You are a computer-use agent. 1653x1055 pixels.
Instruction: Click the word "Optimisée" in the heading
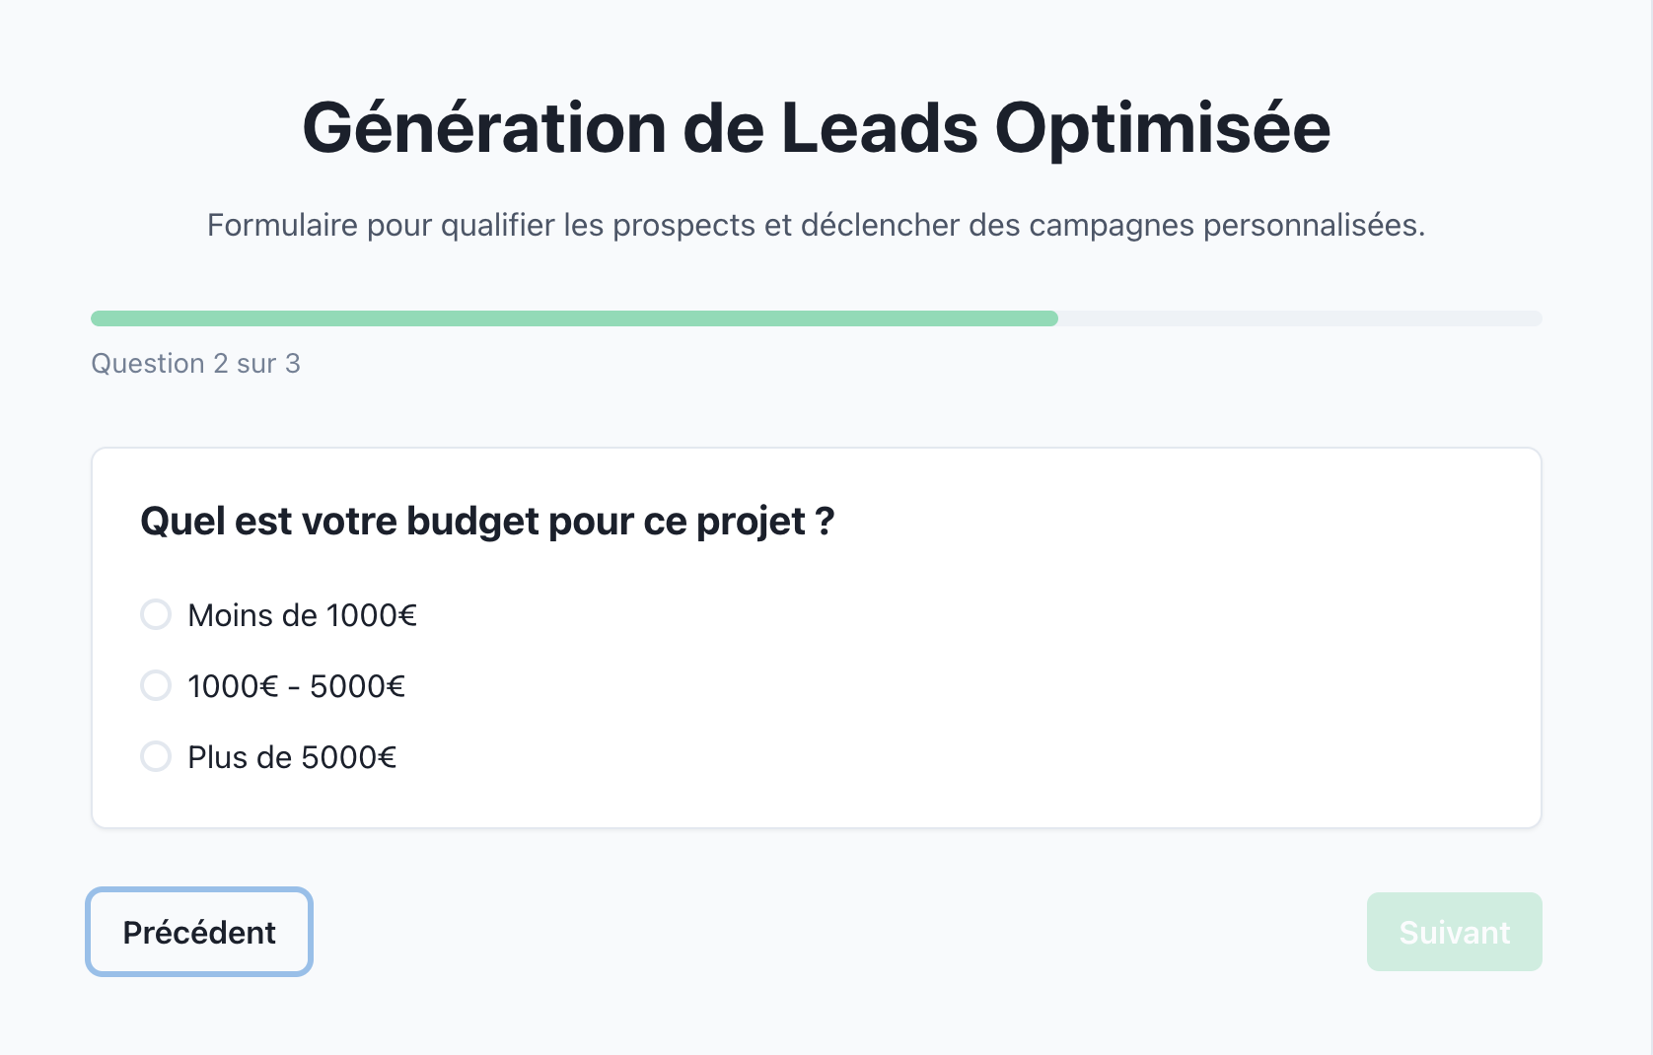point(1163,129)
